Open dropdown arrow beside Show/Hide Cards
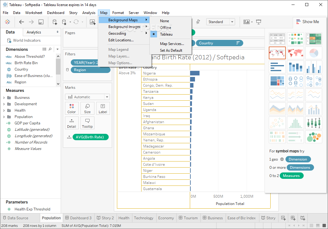 252,22
